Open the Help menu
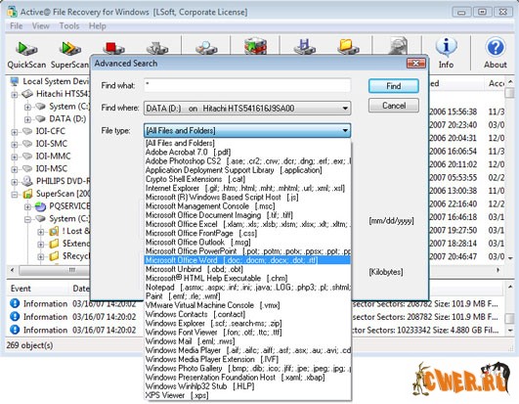This screenshot has width=519, height=404. [98, 25]
